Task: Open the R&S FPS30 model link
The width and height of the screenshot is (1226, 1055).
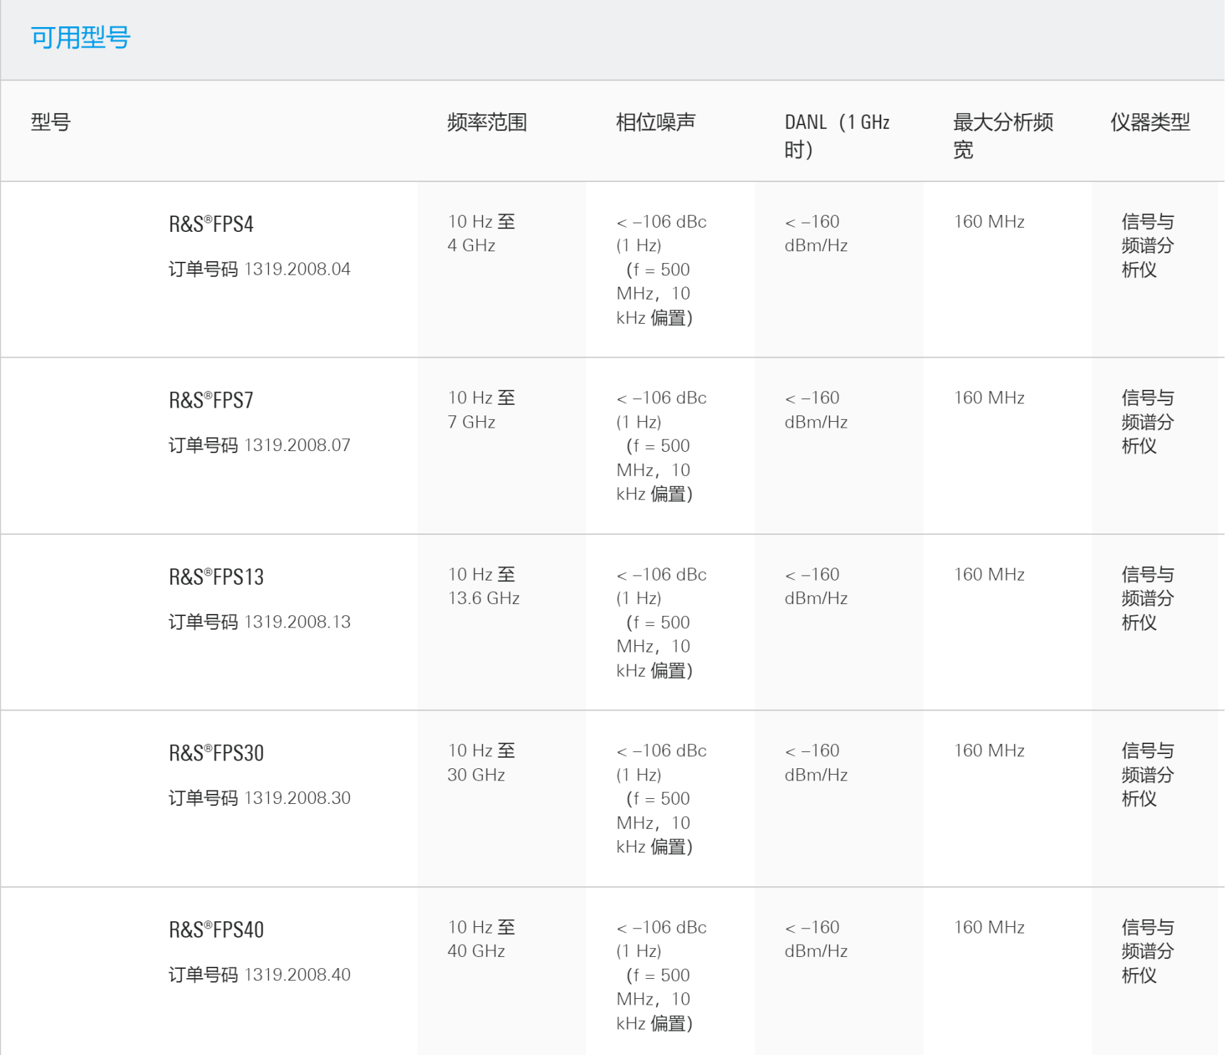Action: pyautogui.click(x=216, y=753)
